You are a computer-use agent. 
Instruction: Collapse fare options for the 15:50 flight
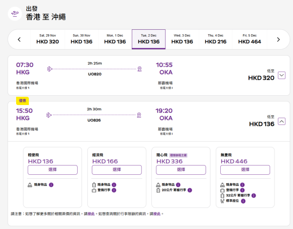[x=281, y=122]
